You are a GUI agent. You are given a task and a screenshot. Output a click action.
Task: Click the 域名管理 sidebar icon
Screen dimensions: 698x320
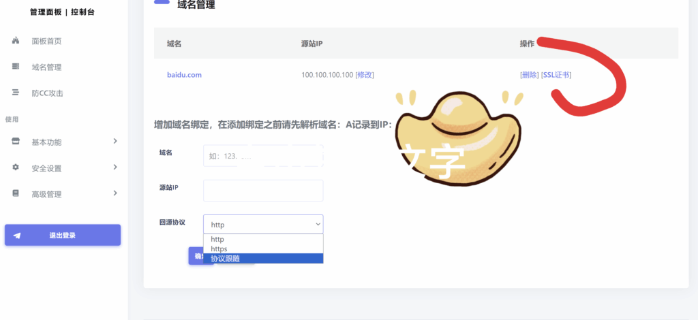(x=16, y=67)
